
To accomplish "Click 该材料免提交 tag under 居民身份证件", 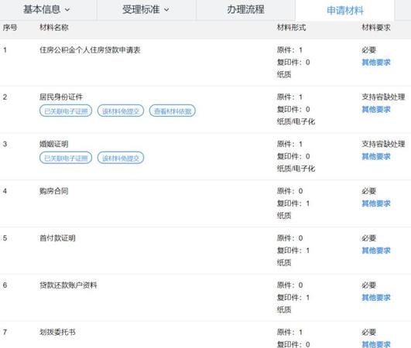I will point(121,111).
